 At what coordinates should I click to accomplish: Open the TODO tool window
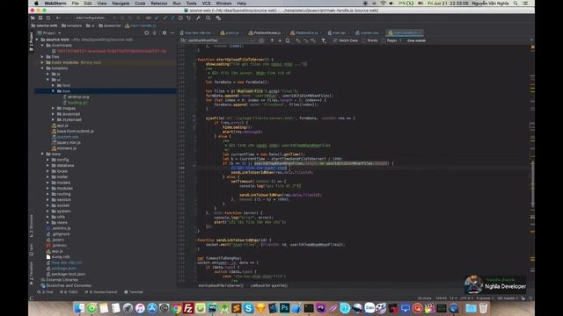click(x=69, y=292)
